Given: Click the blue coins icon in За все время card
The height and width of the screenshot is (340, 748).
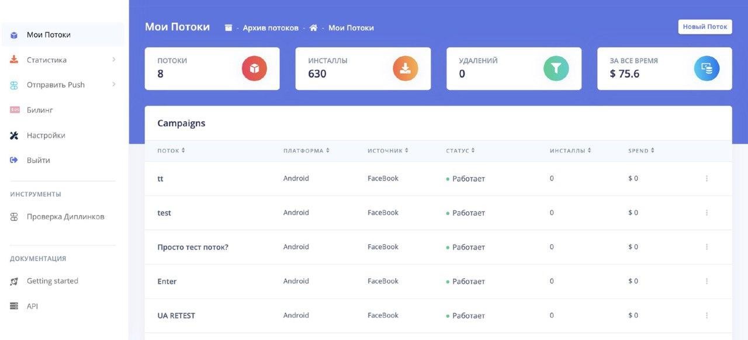Looking at the screenshot, I should [x=707, y=68].
